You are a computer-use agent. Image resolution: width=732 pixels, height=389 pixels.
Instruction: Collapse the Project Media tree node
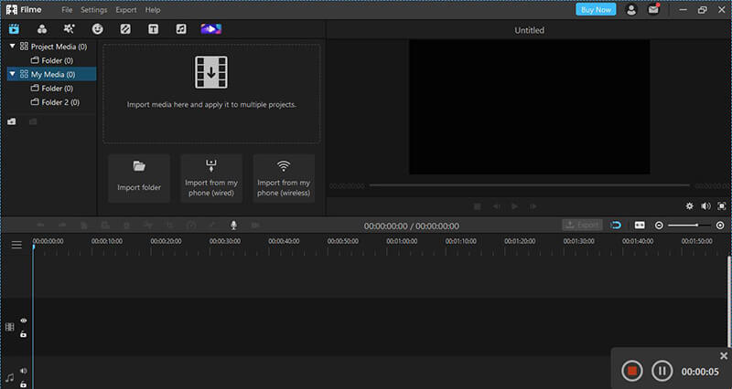point(13,47)
